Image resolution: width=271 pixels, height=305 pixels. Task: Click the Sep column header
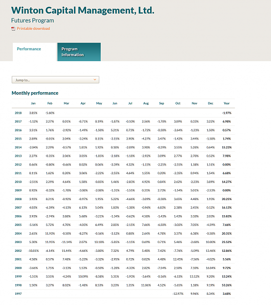click(161, 103)
